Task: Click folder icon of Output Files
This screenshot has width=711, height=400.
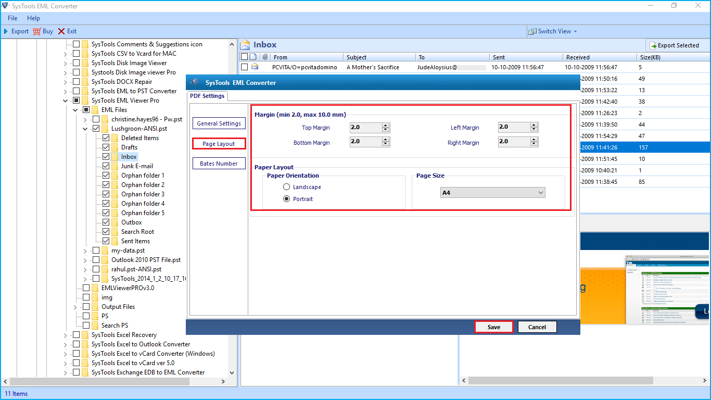Action: point(95,306)
